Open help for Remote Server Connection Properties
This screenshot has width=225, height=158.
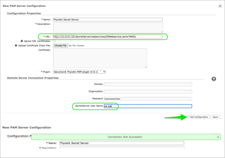[214, 79]
